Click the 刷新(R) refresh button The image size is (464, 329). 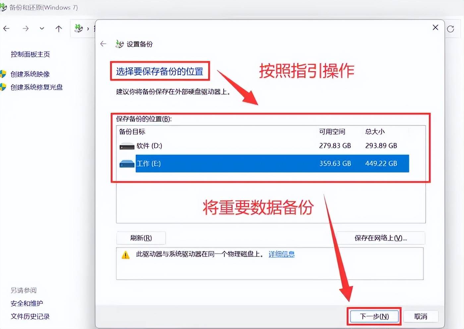click(141, 238)
